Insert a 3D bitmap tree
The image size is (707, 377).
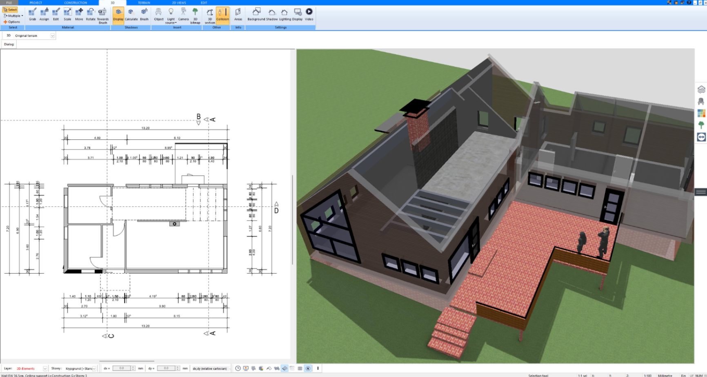[195, 16]
